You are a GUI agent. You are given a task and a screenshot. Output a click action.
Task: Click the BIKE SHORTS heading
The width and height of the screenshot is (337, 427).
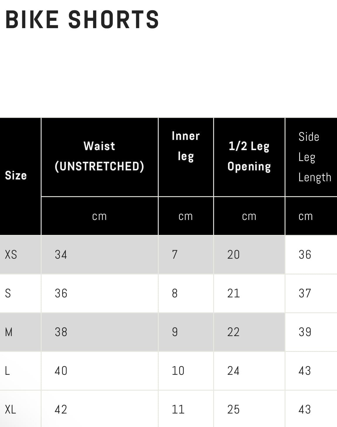click(82, 19)
